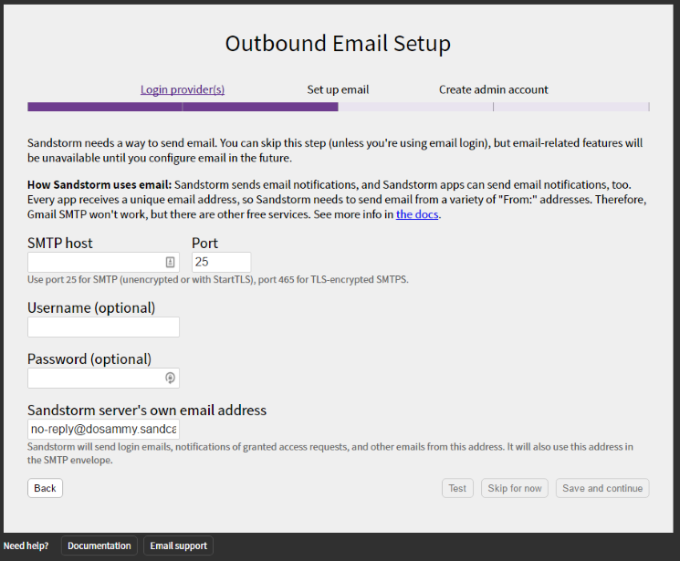The width and height of the screenshot is (680, 561).
Task: Click the setup progress bar filled section
Action: coord(183,107)
